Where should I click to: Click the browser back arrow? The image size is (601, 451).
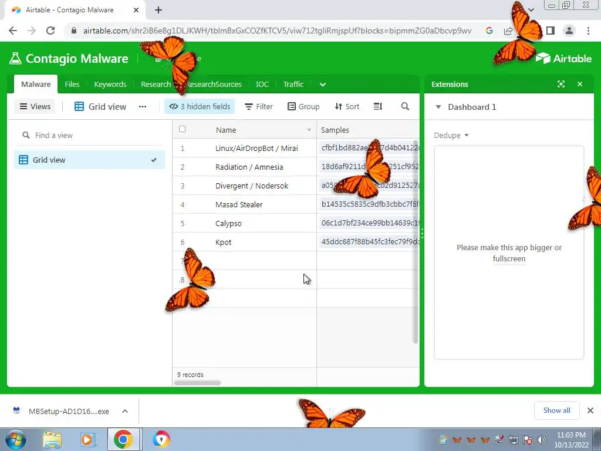13,31
